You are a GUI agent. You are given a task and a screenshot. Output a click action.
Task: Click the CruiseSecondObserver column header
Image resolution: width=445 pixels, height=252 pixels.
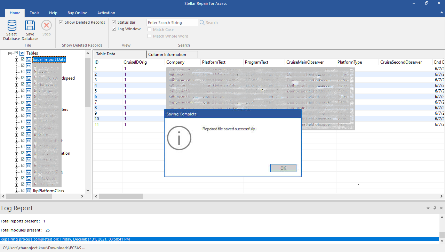click(x=406, y=62)
